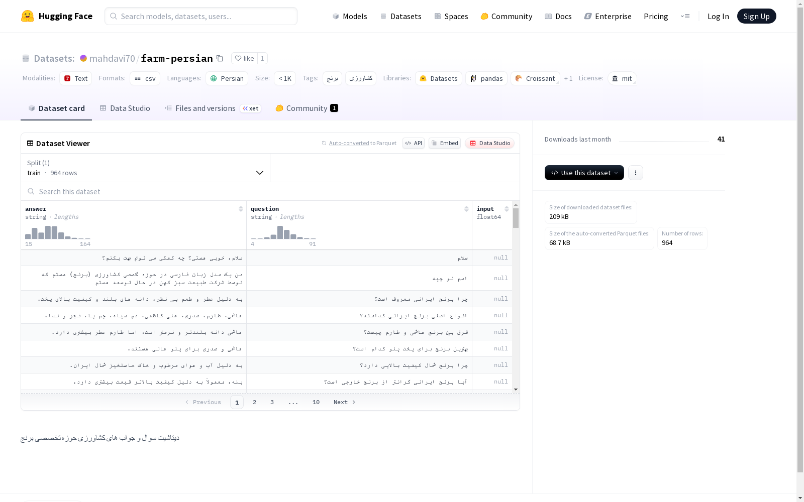The image size is (804, 502).
Task: Open the Files and versions tab
Action: (x=213, y=108)
